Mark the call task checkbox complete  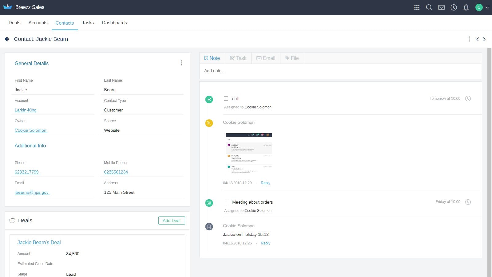pyautogui.click(x=226, y=99)
